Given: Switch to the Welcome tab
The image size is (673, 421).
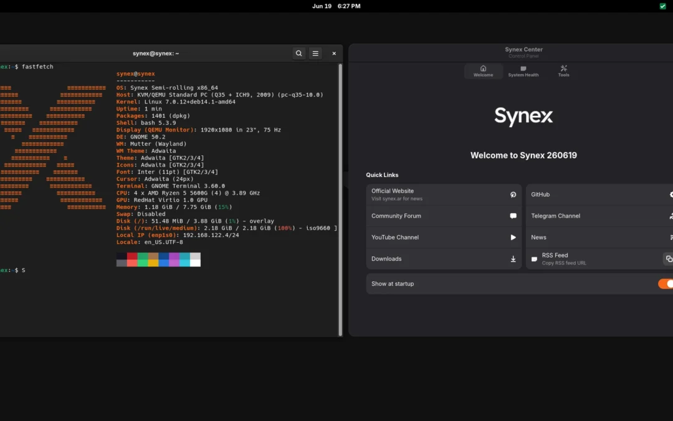Looking at the screenshot, I should pyautogui.click(x=484, y=71).
